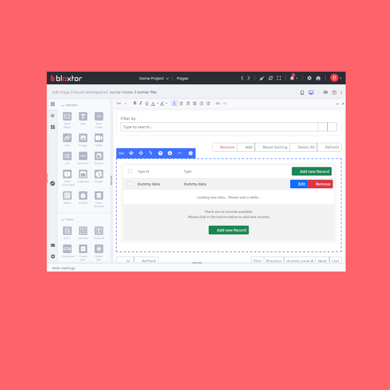Pick the AI Html widget
Screen dimensions: 390x390
point(83,197)
